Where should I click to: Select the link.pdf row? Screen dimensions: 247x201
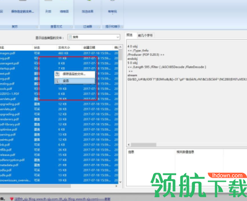point(59,145)
